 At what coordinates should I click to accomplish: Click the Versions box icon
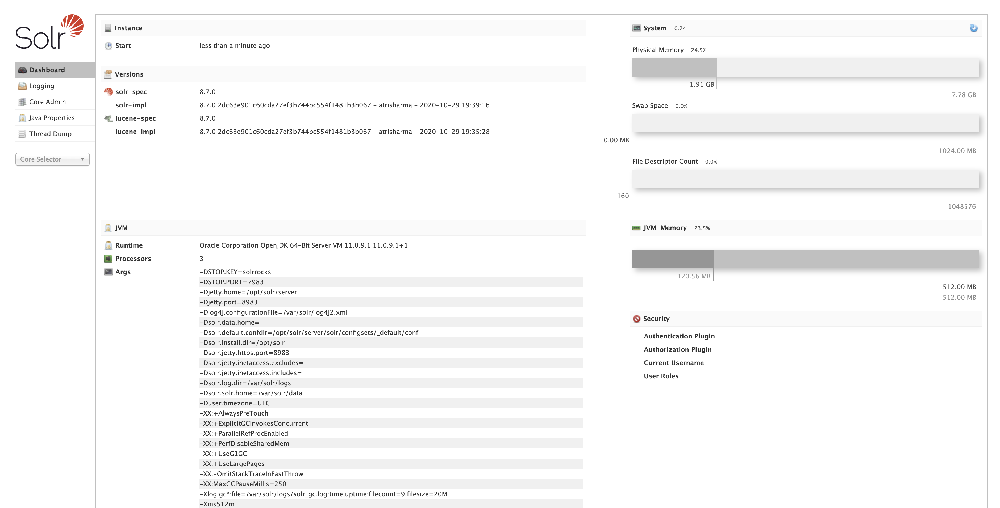pos(108,74)
